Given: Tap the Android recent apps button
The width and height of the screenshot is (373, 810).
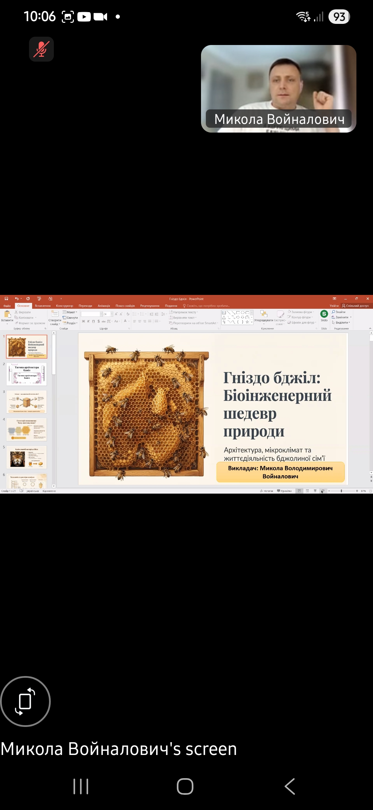Looking at the screenshot, I should tap(81, 786).
